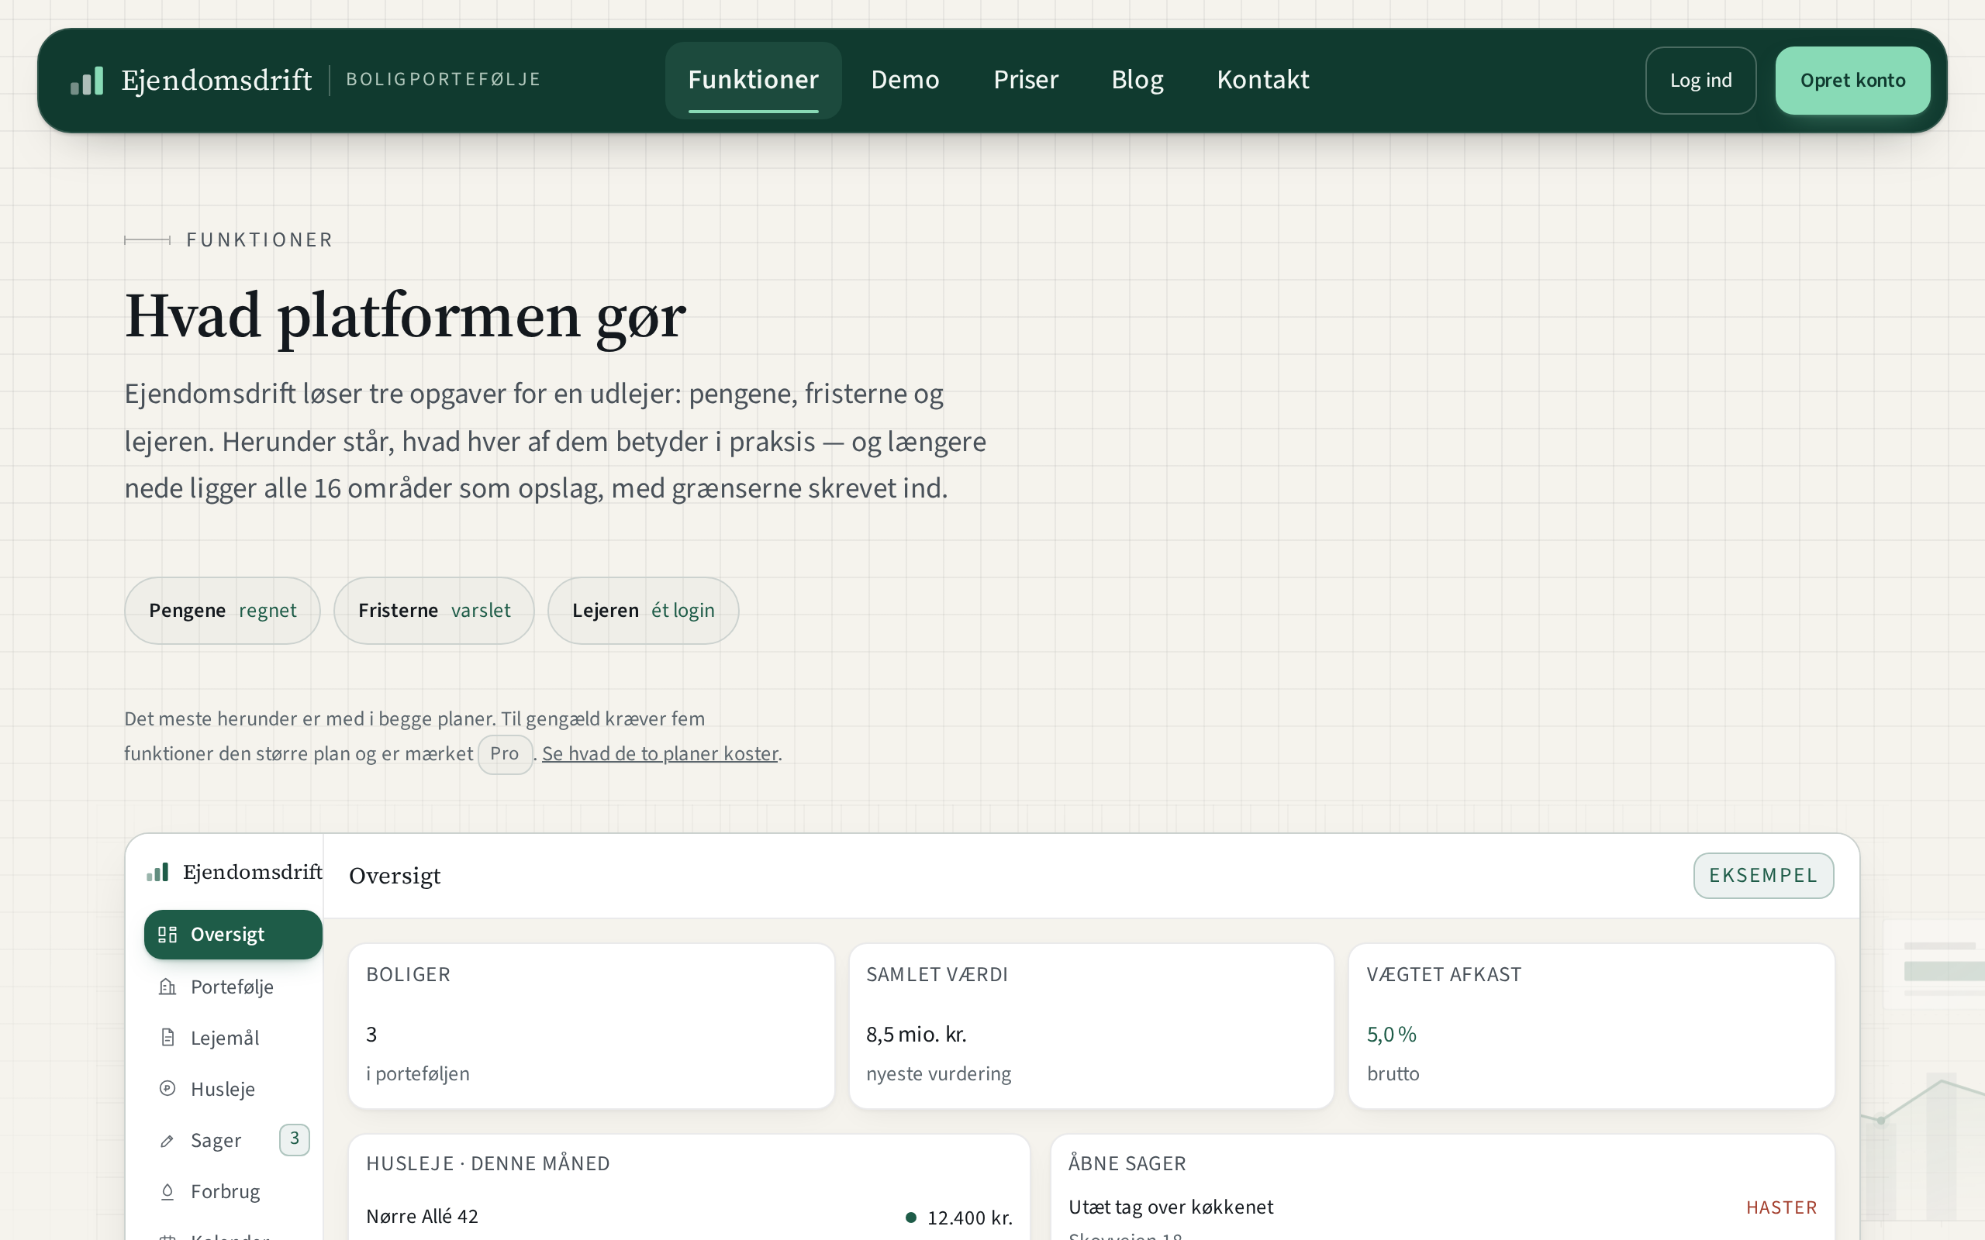Click the 'brutto' caption

coord(1393,1073)
